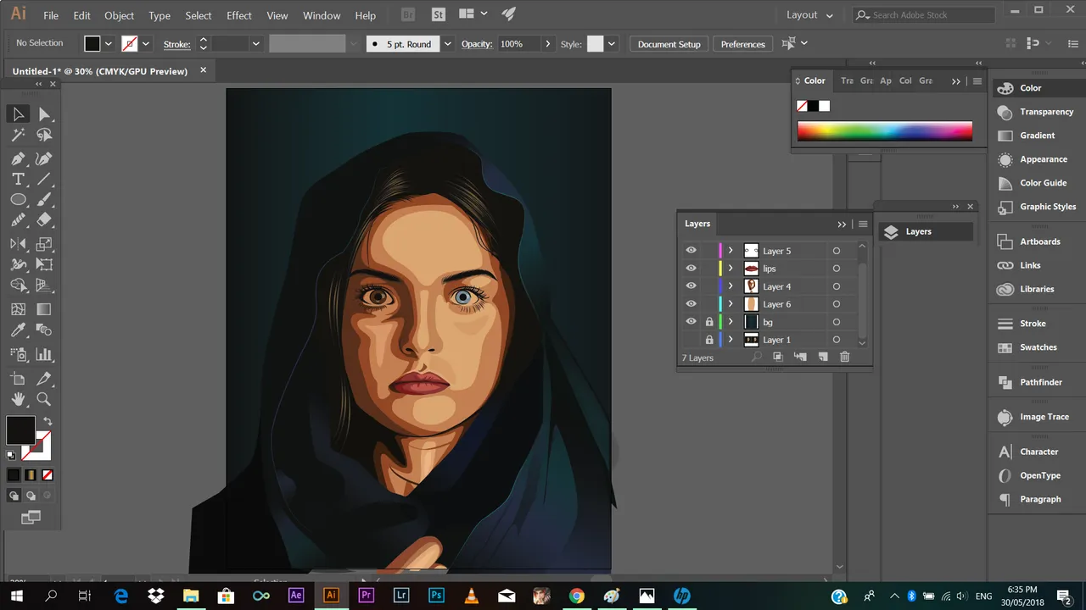Viewport: 1086px width, 610px height.
Task: Choose the Gradient tool
Action: (44, 309)
